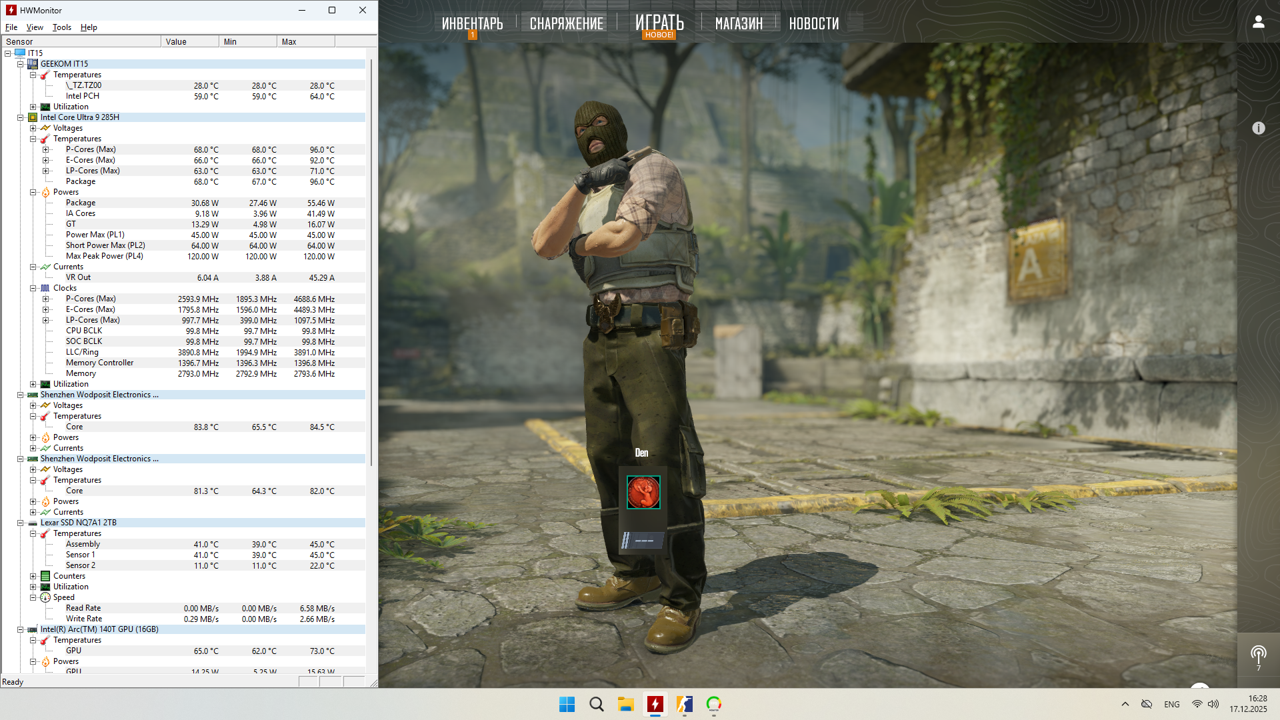This screenshot has height=720, width=1280.
Task: Click the HWMonitor vertical scrollbar
Action: 371,267
